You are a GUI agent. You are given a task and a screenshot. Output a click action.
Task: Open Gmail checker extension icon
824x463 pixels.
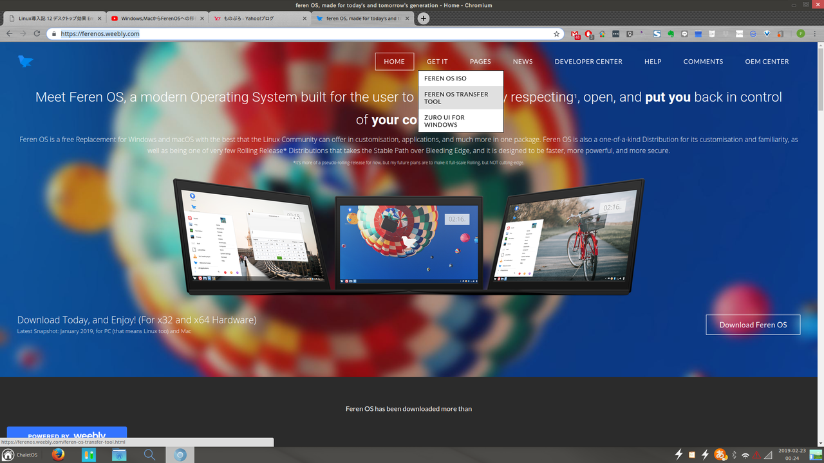click(576, 33)
